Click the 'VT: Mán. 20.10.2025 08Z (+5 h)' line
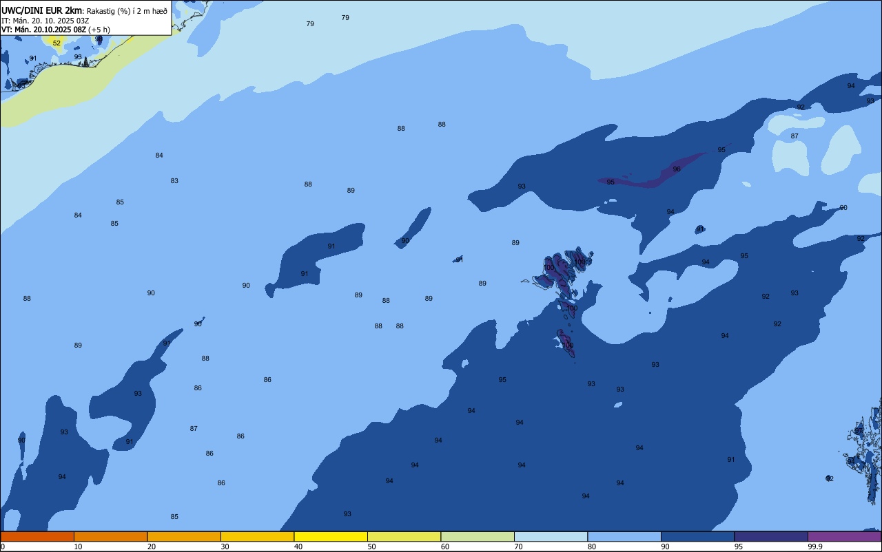This screenshot has height=552, width=882. (x=56, y=30)
